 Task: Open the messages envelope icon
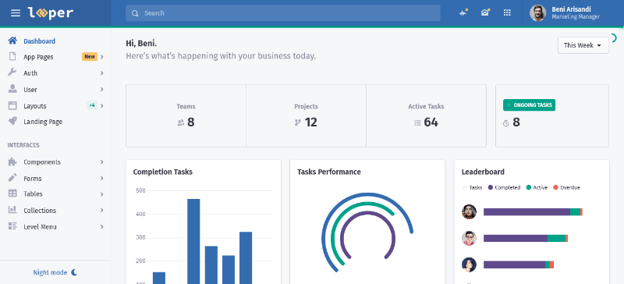click(x=484, y=12)
